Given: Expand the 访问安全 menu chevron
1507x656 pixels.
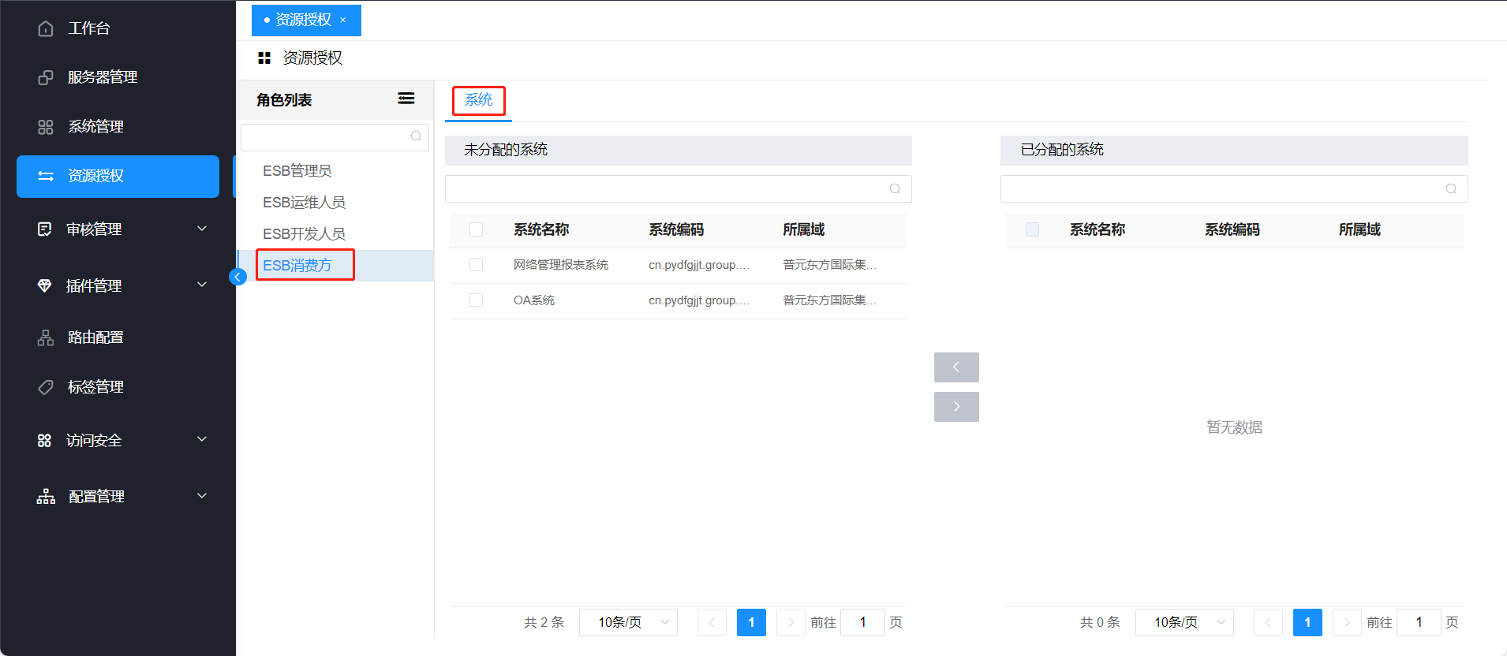Looking at the screenshot, I should click(202, 439).
